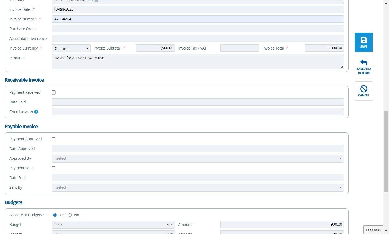The width and height of the screenshot is (389, 234).
Task: Click the Payment Sent label
Action: [21, 168]
